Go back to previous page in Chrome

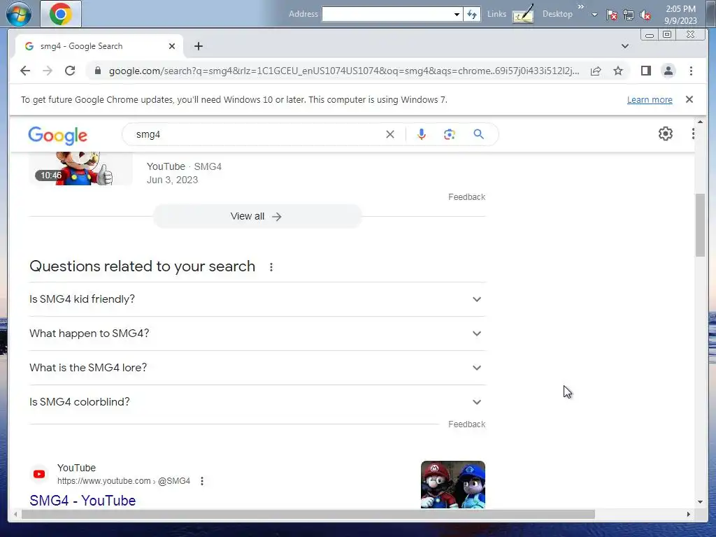coord(25,71)
